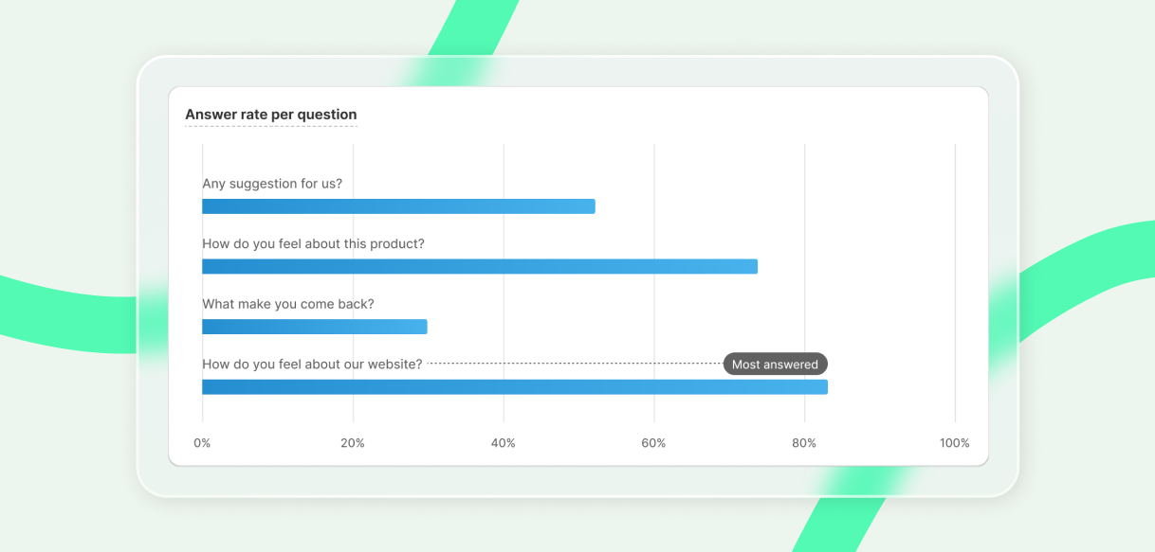Image resolution: width=1155 pixels, height=552 pixels.
Task: Click the "Most answered" badge
Action: [775, 365]
